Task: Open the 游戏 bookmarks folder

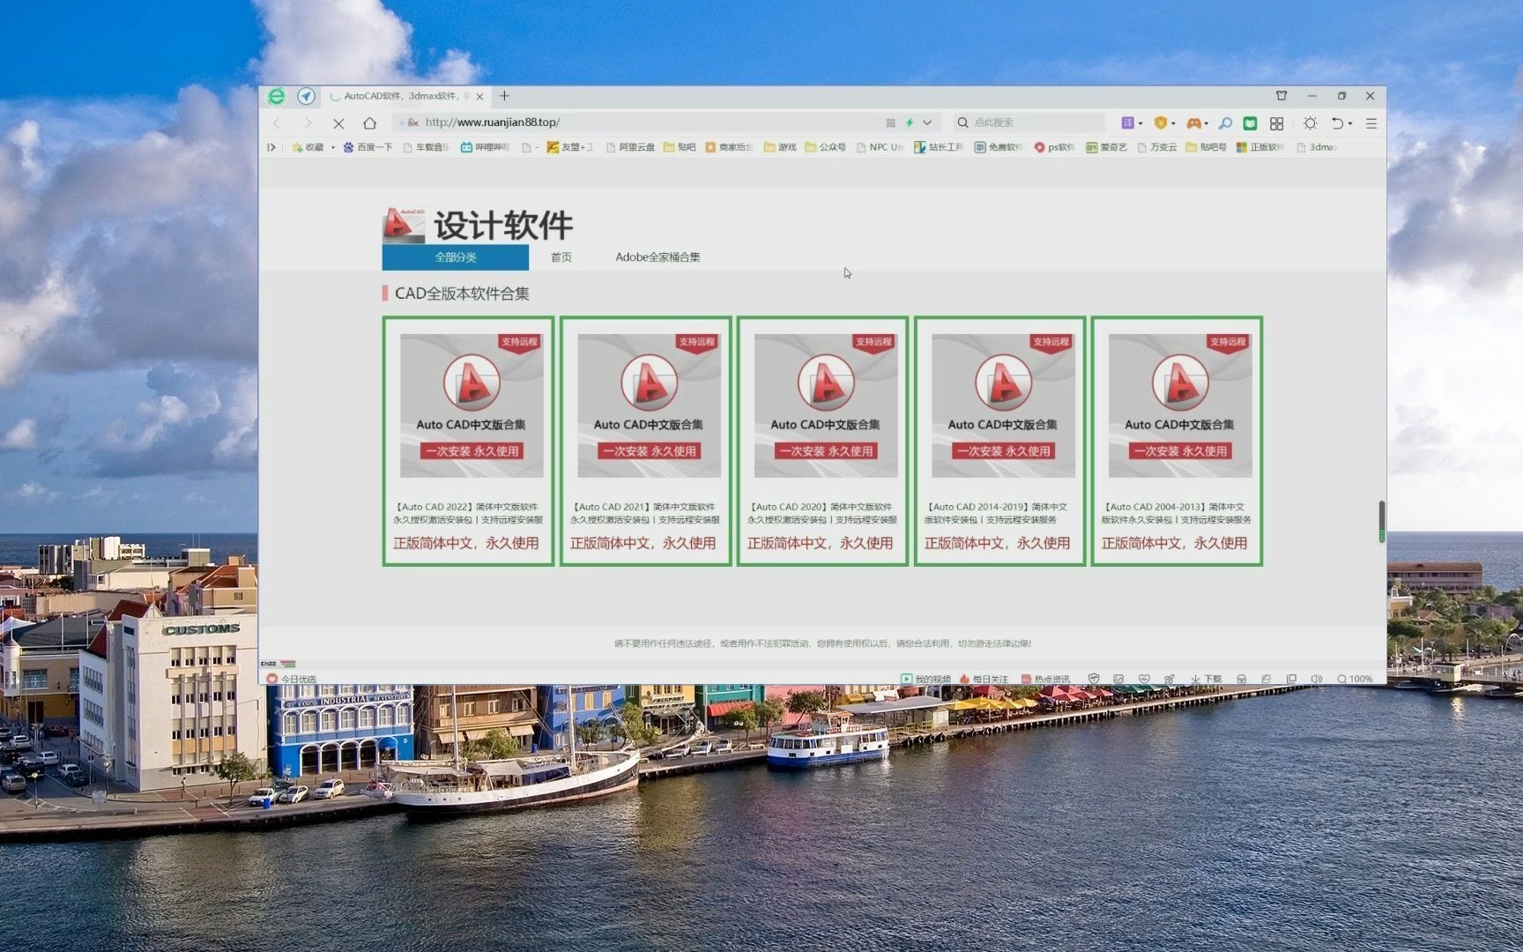Action: 780,147
